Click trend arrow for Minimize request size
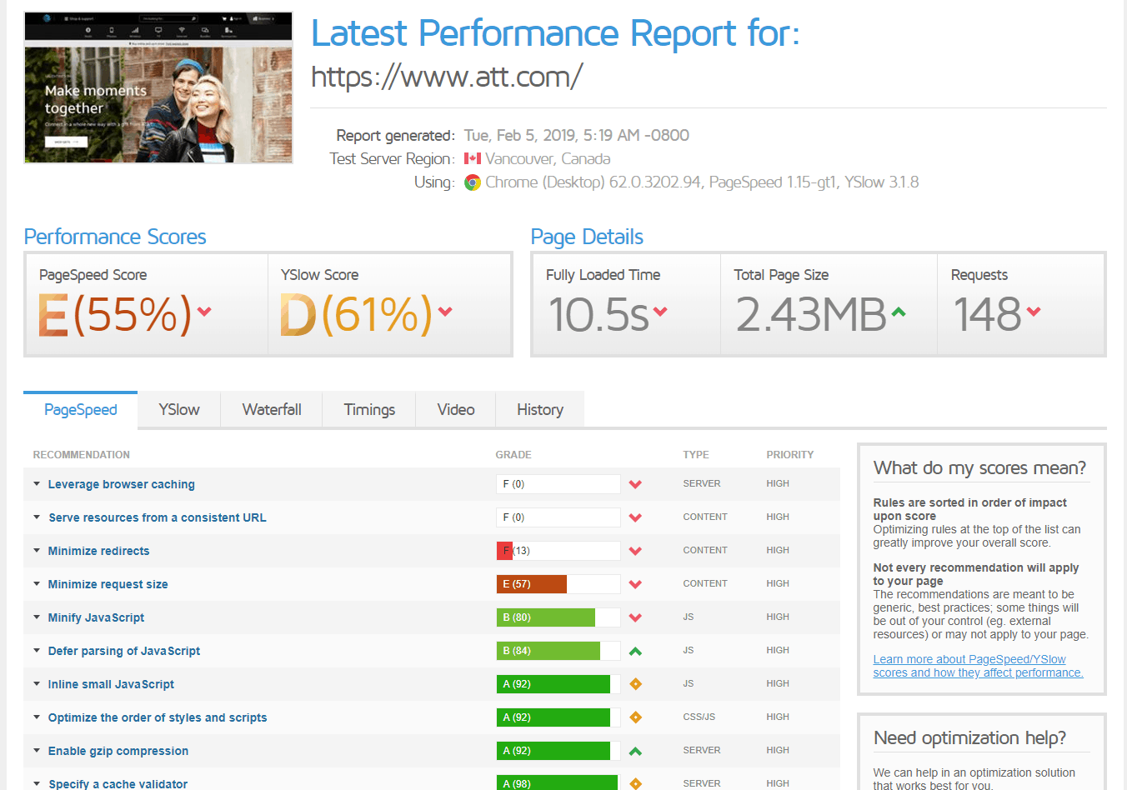Screen dimensions: 1127x790 point(635,584)
